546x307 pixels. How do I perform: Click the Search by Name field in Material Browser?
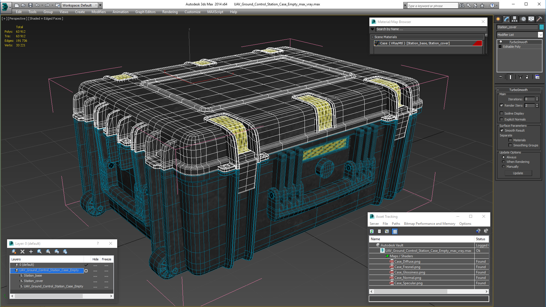(x=431, y=29)
